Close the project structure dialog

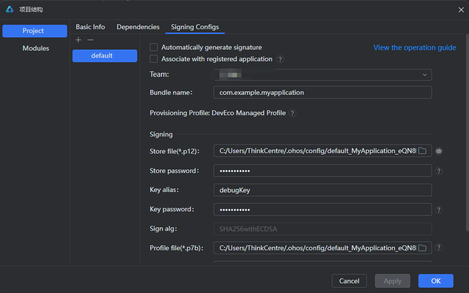[x=461, y=10]
